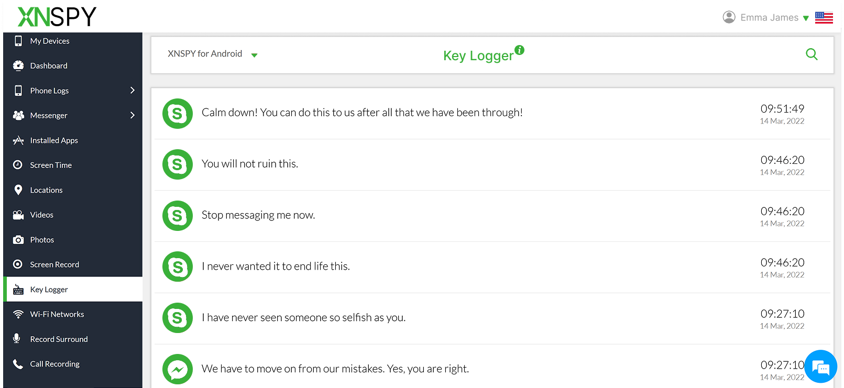Click the search magnifier icon
Screen dimensions: 844x388
pos(812,54)
